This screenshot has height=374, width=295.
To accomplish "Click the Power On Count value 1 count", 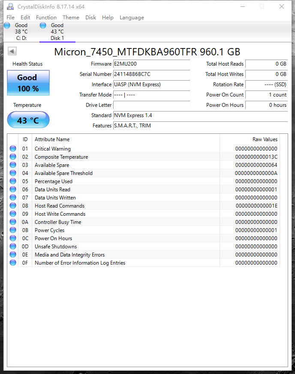I will pos(267,95).
